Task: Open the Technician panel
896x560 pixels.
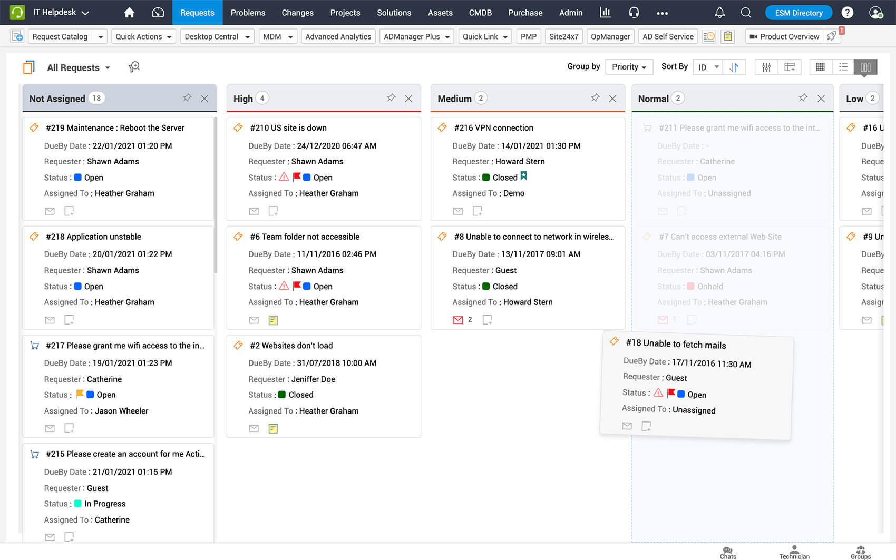Action: pos(794,552)
